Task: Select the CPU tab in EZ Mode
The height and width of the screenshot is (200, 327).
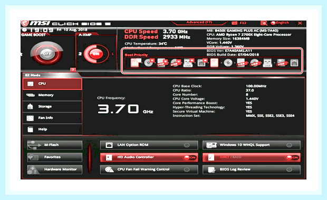Action: tap(52, 84)
